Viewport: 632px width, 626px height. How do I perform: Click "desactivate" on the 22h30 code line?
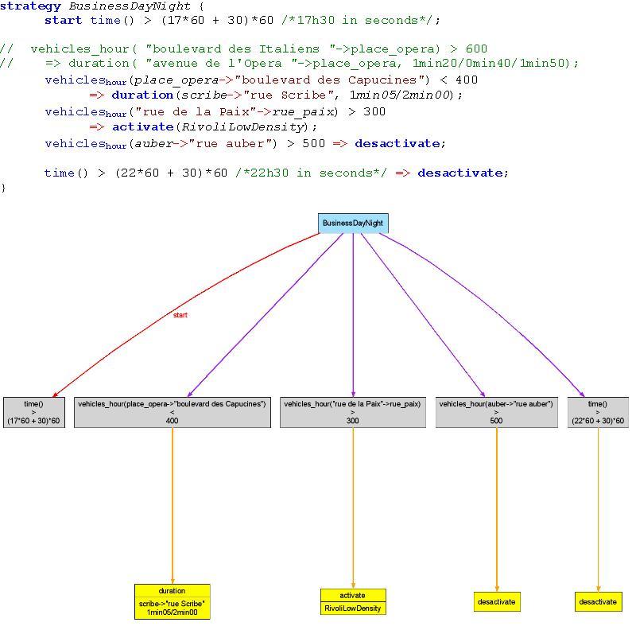pyautogui.click(x=460, y=173)
